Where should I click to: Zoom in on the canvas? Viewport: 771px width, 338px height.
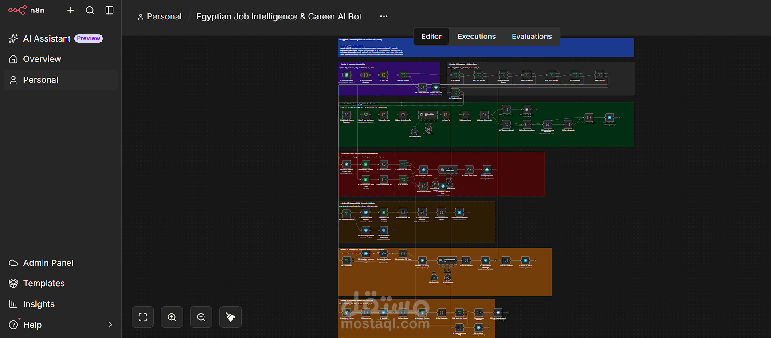[172, 317]
